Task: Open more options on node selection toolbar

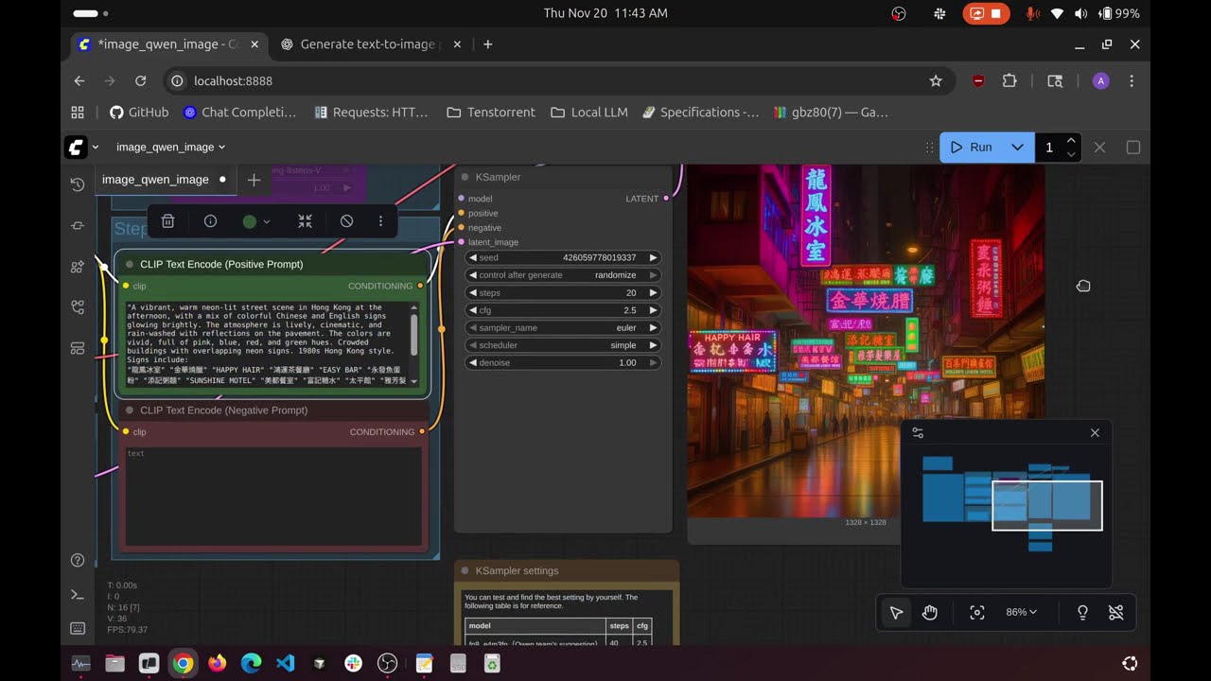Action: coord(380,220)
